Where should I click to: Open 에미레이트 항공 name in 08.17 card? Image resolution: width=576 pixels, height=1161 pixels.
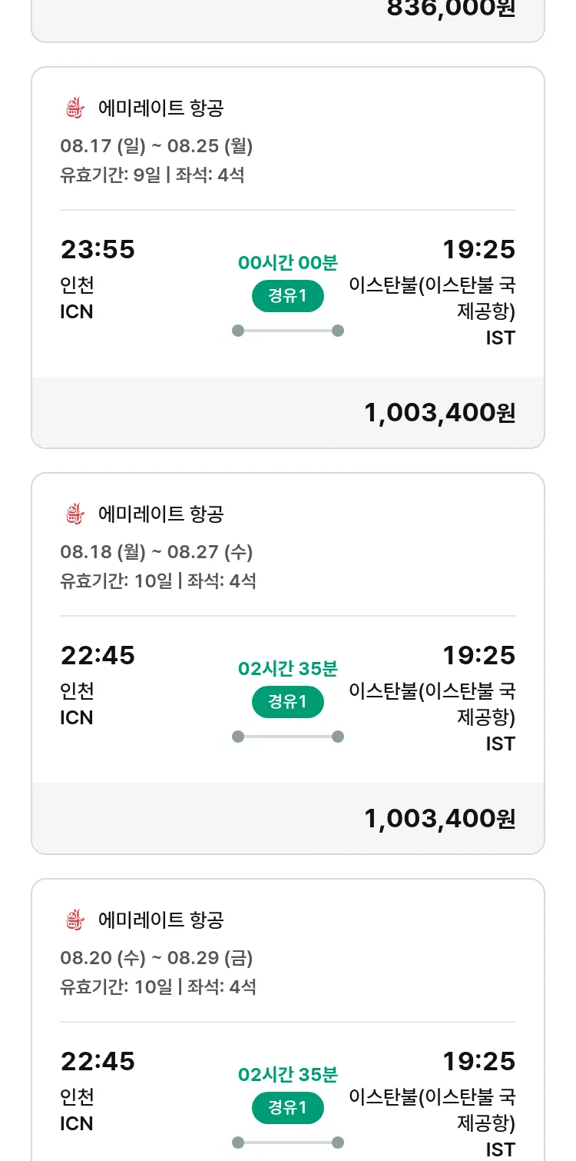click(x=161, y=108)
